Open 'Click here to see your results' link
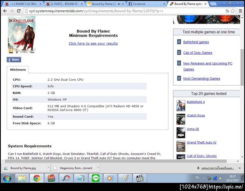This screenshot has height=191, width=245. [93, 44]
